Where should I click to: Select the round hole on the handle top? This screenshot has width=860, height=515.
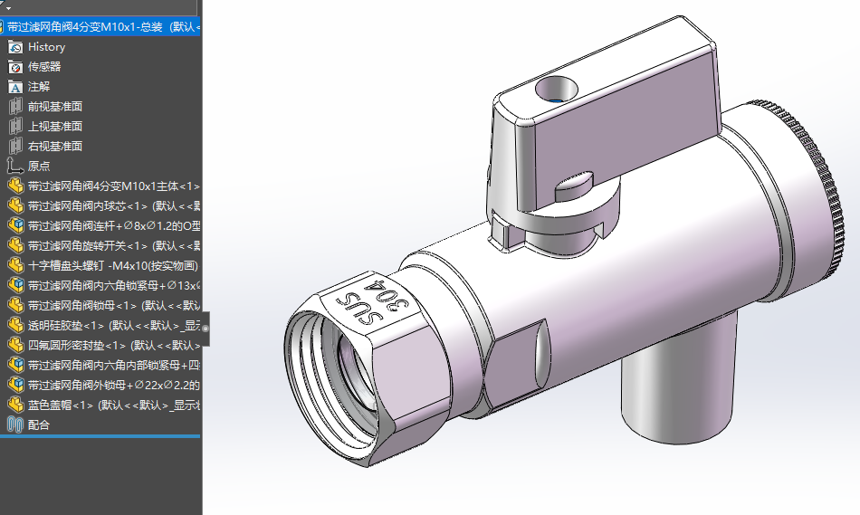(557, 90)
